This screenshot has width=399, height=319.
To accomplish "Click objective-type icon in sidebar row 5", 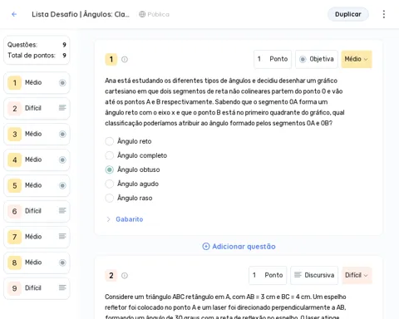I will 62,185.
